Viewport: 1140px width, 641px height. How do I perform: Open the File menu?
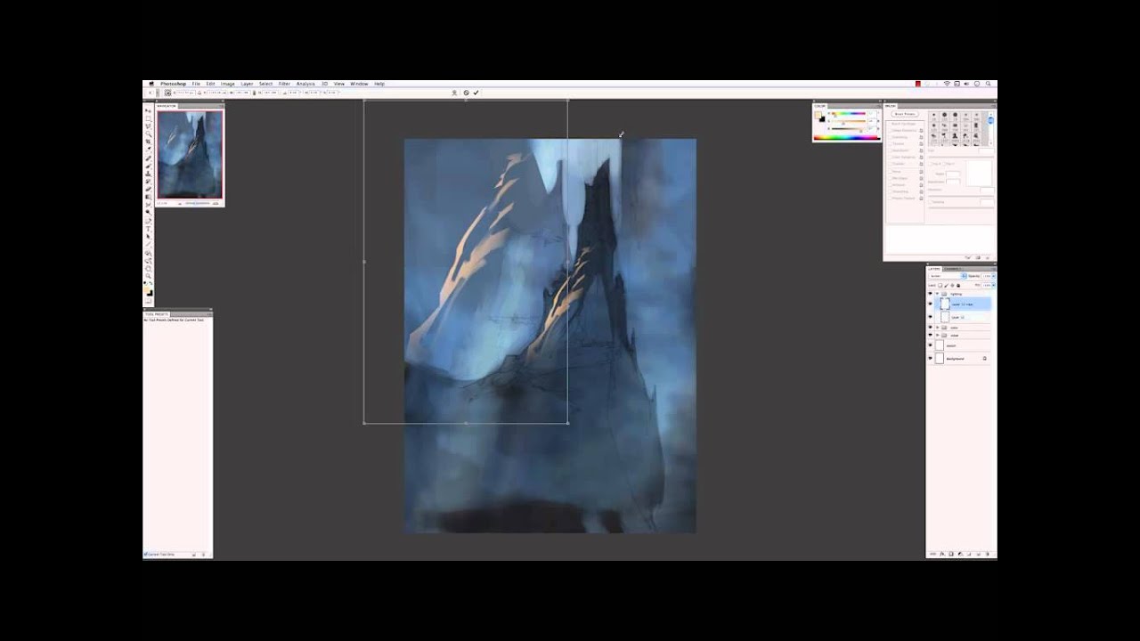coord(196,84)
